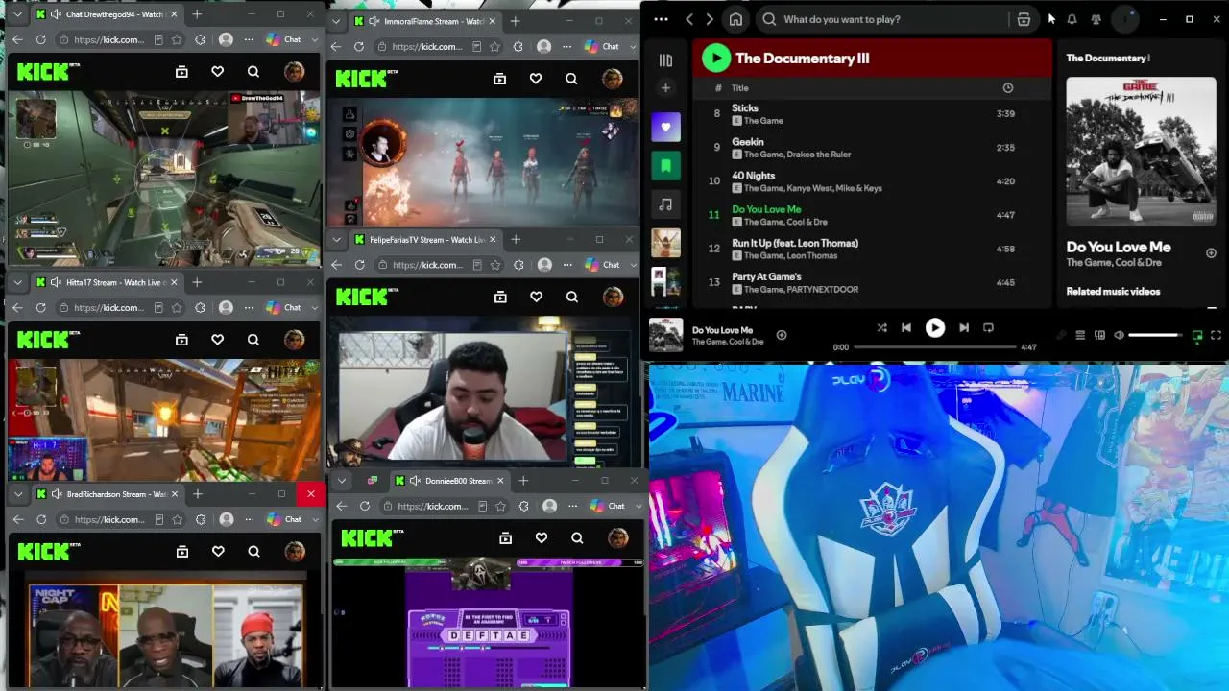Expand tab search in BradRichardson window
This screenshot has width=1229, height=691.
17,494
